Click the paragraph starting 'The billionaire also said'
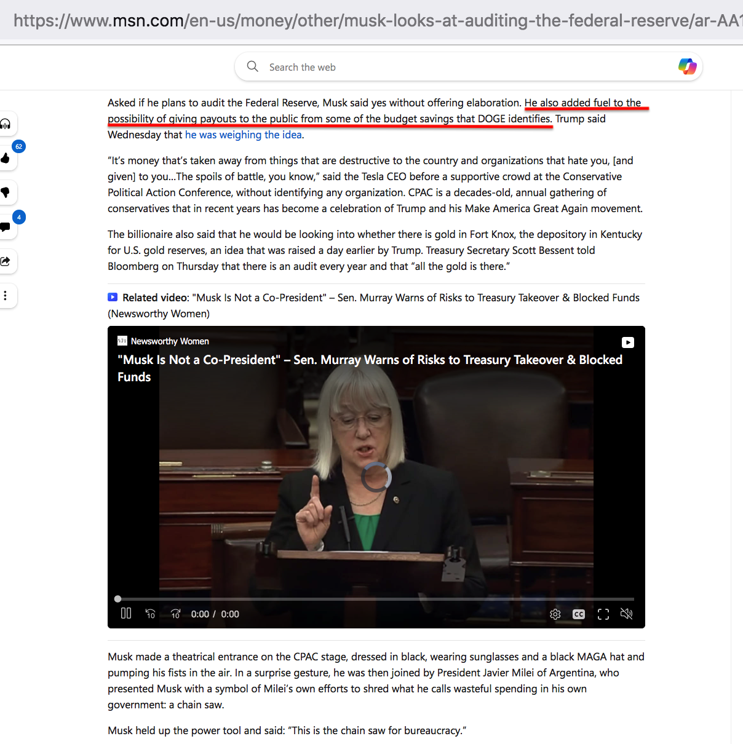Viewport: 743px width, 744px height. (375, 250)
